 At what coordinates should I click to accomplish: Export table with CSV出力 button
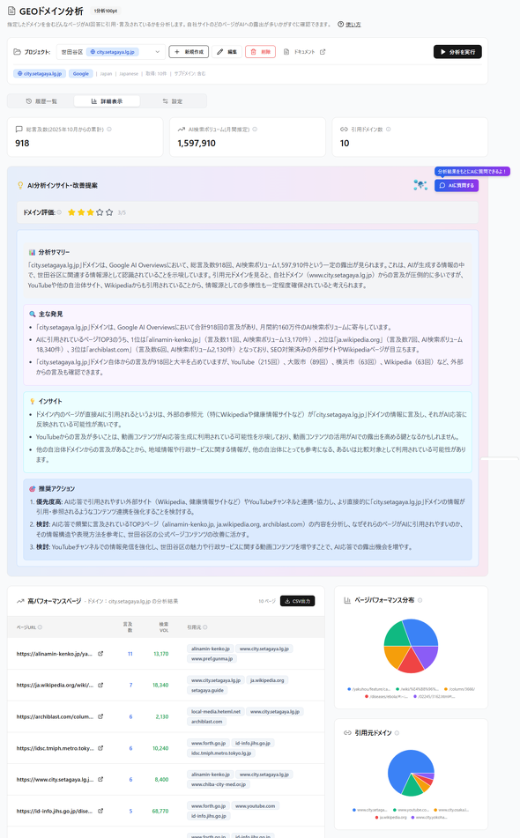[297, 601]
